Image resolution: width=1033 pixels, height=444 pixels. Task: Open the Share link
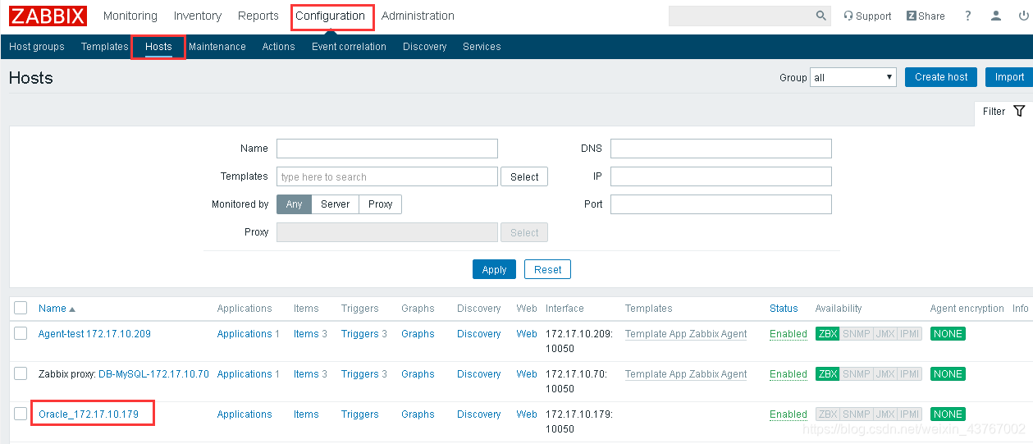point(926,16)
